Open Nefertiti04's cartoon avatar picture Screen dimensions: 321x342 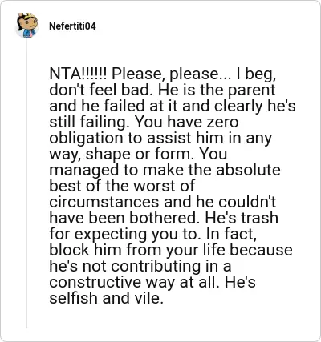point(27,26)
